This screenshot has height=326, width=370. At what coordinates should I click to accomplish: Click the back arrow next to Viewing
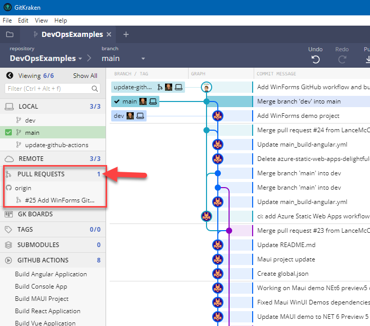(x=10, y=75)
